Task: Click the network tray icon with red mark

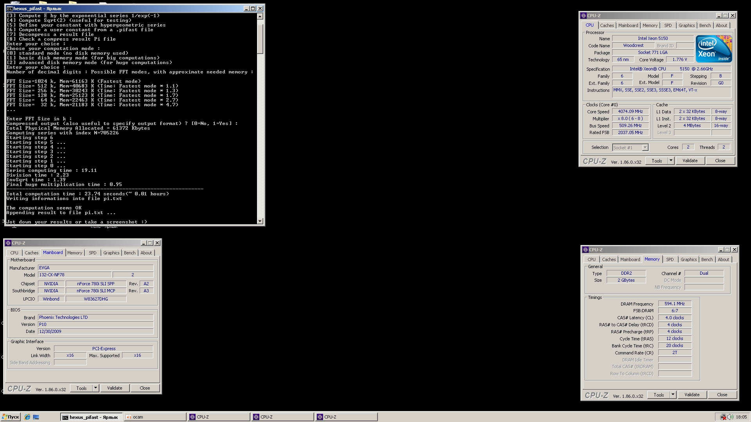Action: click(723, 417)
